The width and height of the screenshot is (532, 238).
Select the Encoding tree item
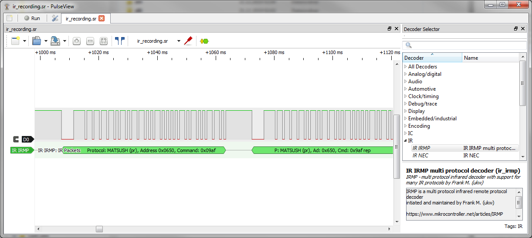(x=419, y=126)
